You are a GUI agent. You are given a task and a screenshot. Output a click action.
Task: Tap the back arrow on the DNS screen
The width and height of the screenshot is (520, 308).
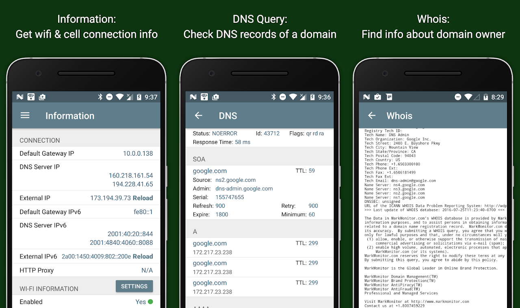coord(198,115)
